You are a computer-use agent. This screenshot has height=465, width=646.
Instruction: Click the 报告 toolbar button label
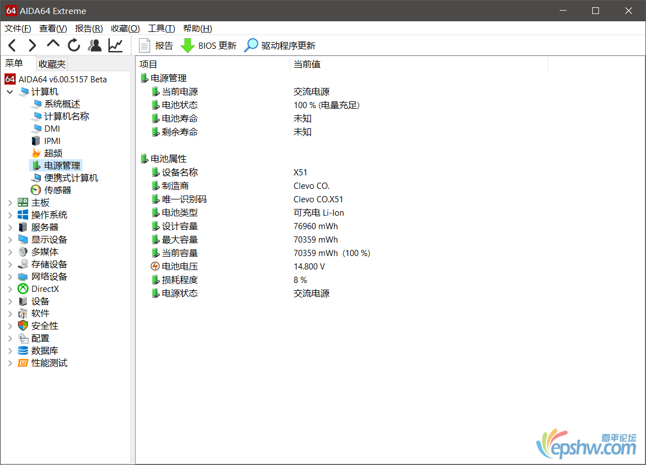164,46
